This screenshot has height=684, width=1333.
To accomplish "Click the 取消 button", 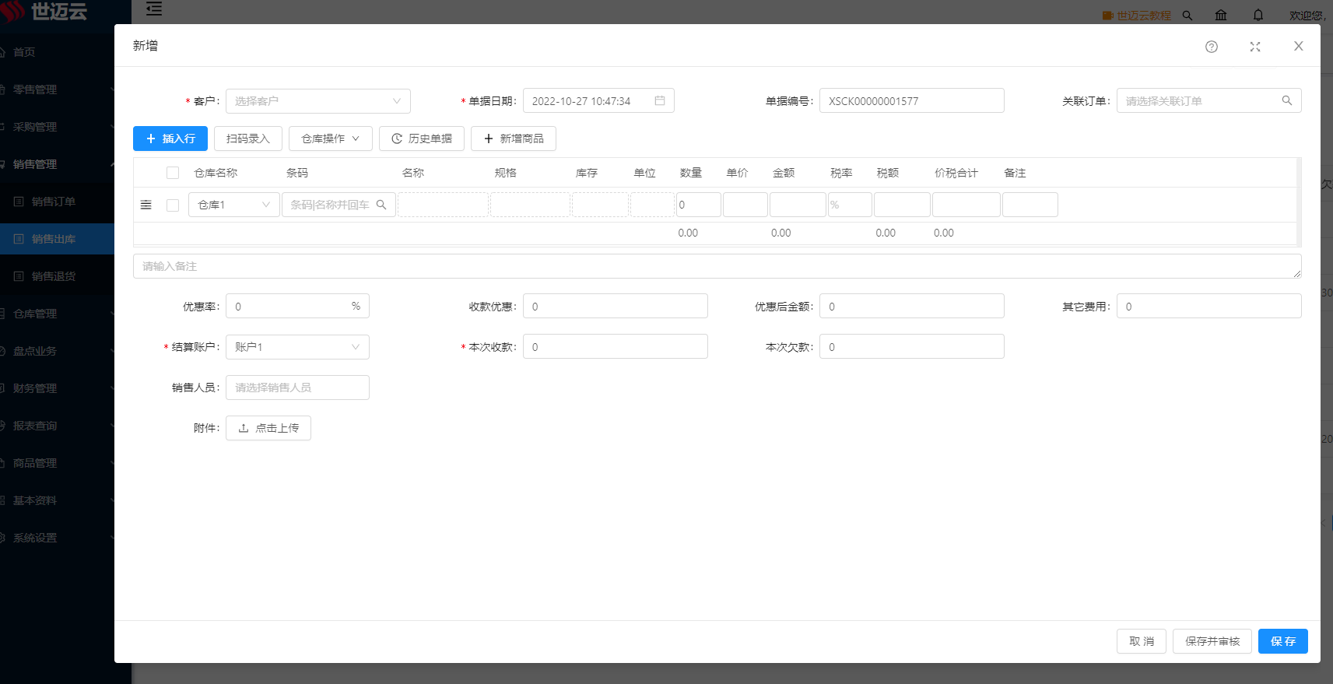I will 1142,641.
